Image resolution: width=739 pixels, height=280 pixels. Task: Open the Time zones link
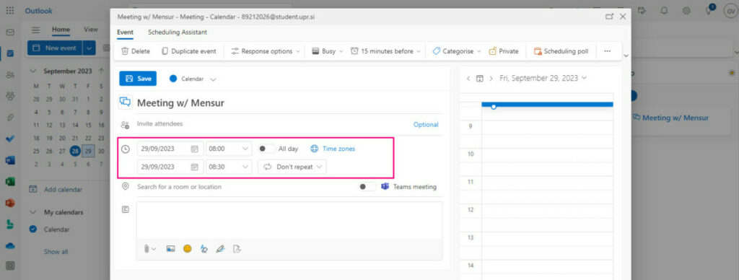333,149
